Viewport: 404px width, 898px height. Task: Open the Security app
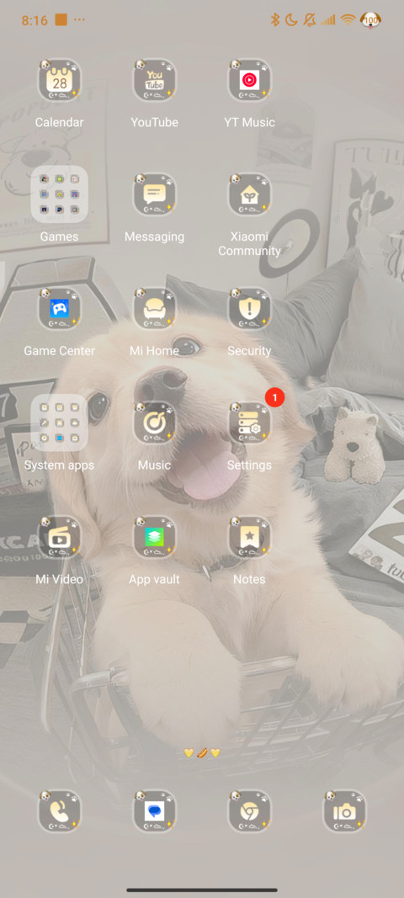(x=249, y=309)
